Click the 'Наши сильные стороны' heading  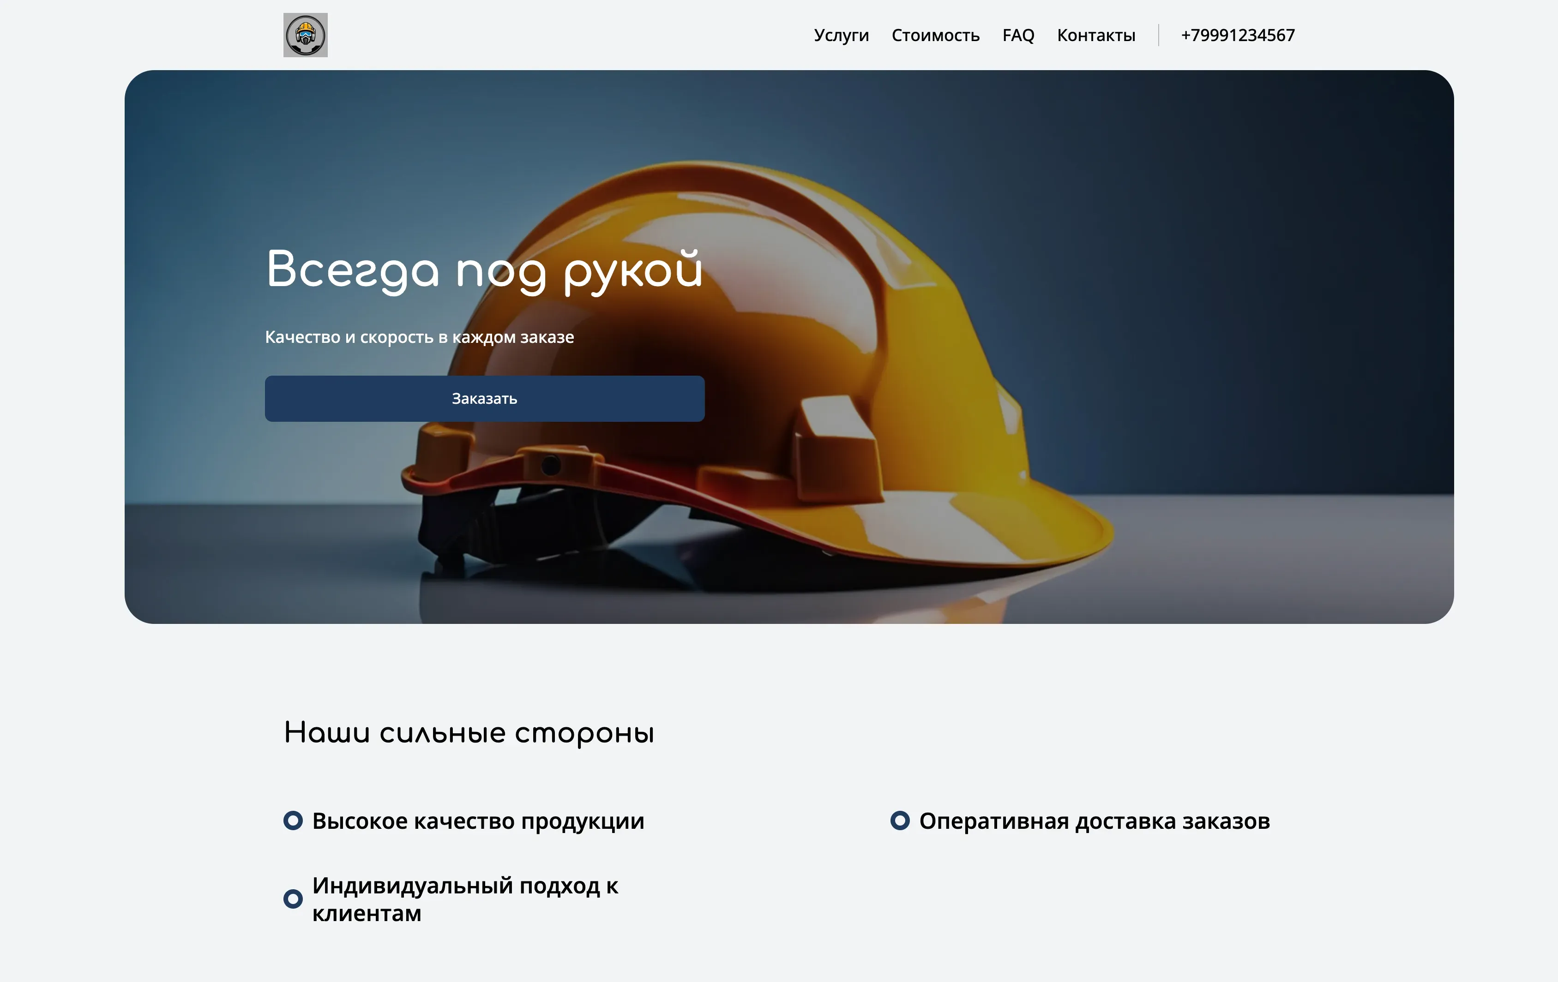point(469,733)
